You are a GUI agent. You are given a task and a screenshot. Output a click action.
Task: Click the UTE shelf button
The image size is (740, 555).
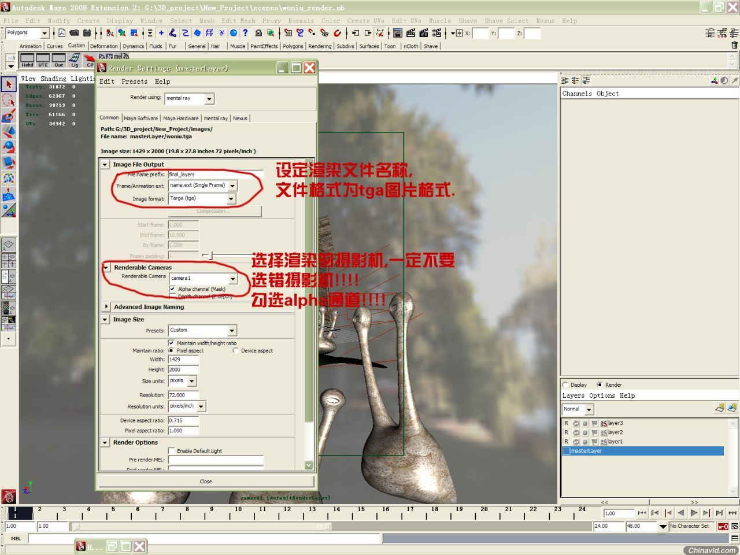[x=43, y=60]
